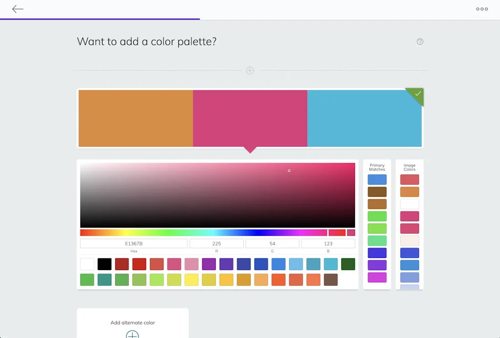This screenshot has height=338, width=500.
Task: Click the plus icon above the palette
Action: point(250,70)
